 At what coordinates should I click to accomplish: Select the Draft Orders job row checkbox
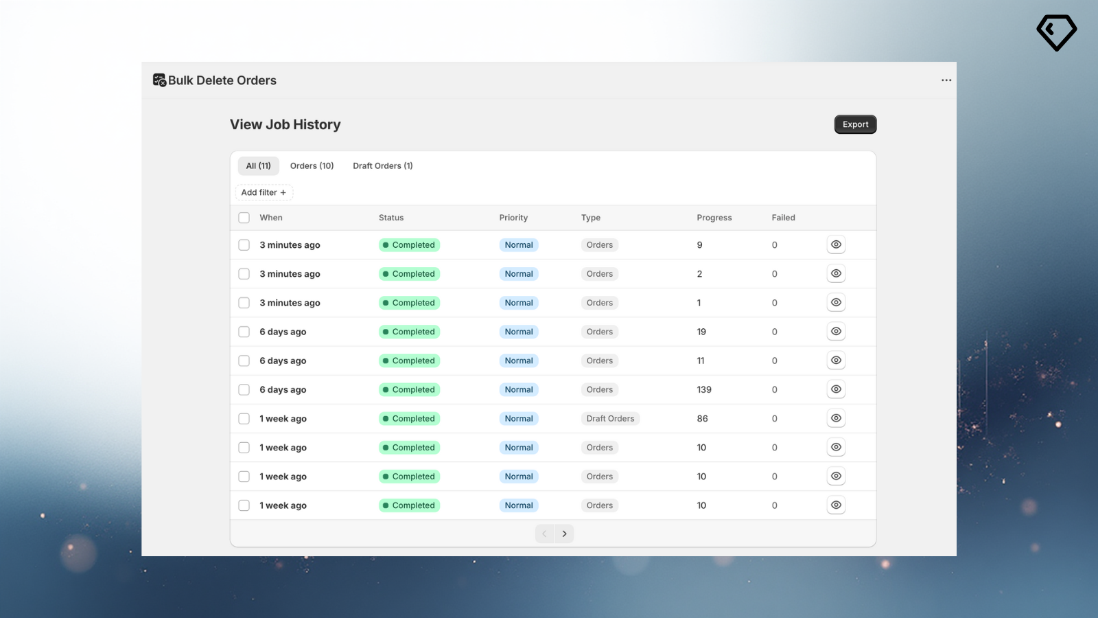point(244,418)
